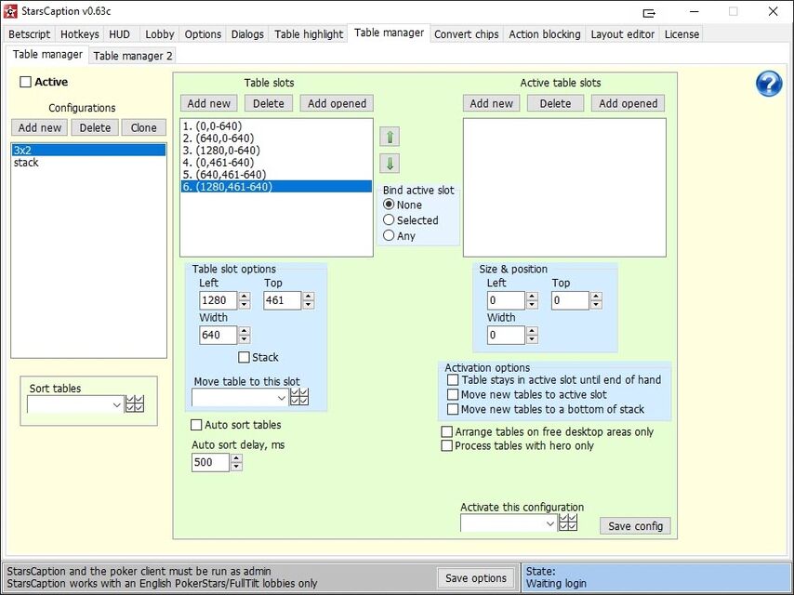Switch to the Betscript tab
This screenshot has width=794, height=595.
click(x=30, y=34)
